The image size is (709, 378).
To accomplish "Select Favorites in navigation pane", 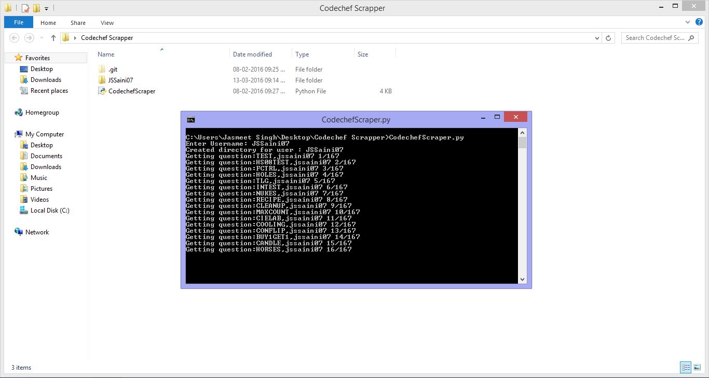I will point(37,58).
